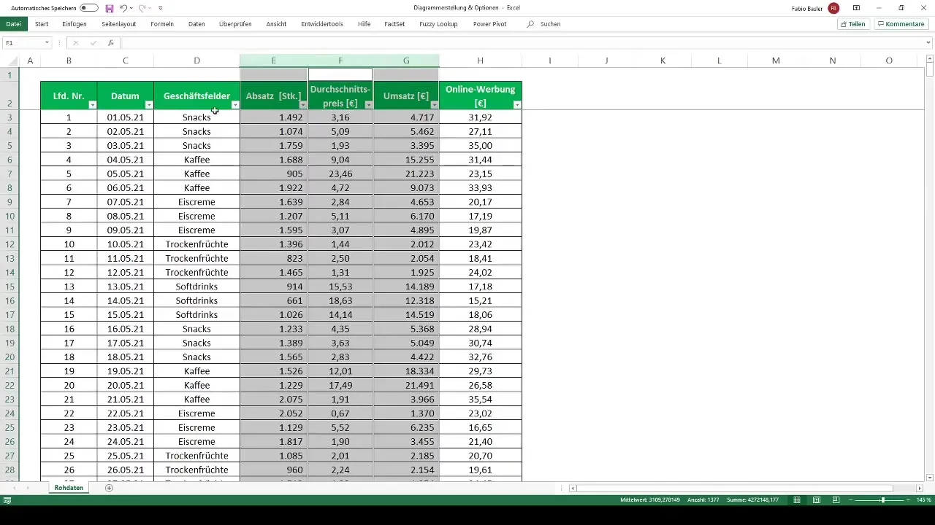Click the Cancel (X) formula bar icon
This screenshot has width=935, height=525.
coord(75,43)
